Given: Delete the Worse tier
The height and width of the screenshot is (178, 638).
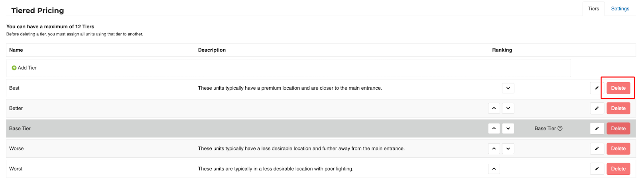Looking at the screenshot, I should pyautogui.click(x=618, y=149).
